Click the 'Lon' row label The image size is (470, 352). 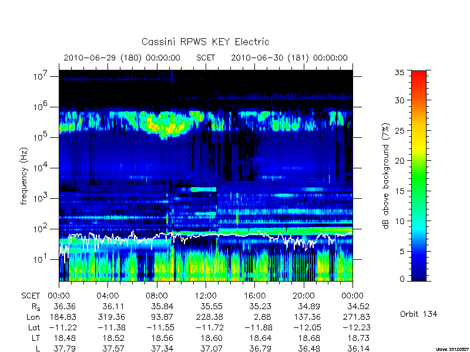tap(33, 317)
